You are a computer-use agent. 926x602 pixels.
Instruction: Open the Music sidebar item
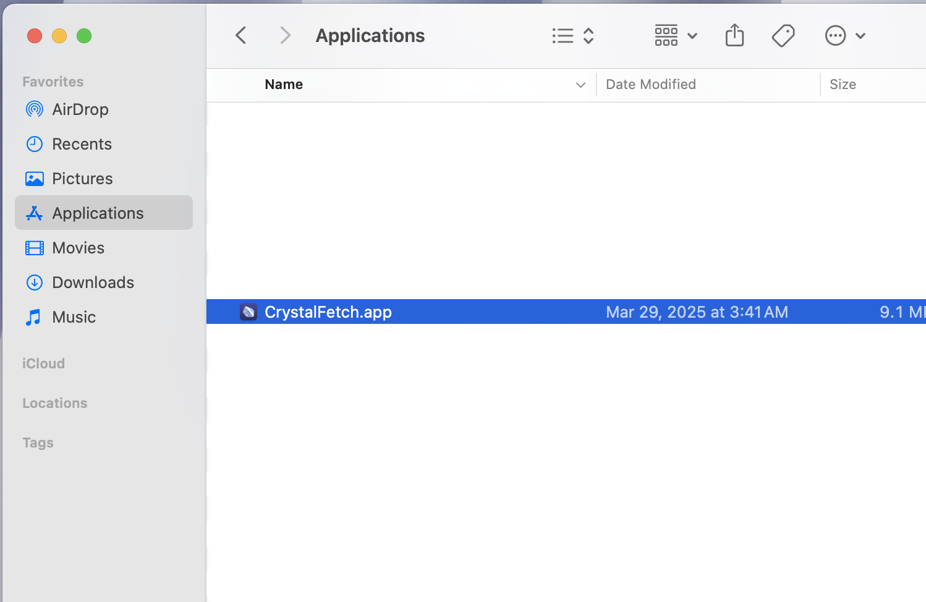tap(74, 317)
